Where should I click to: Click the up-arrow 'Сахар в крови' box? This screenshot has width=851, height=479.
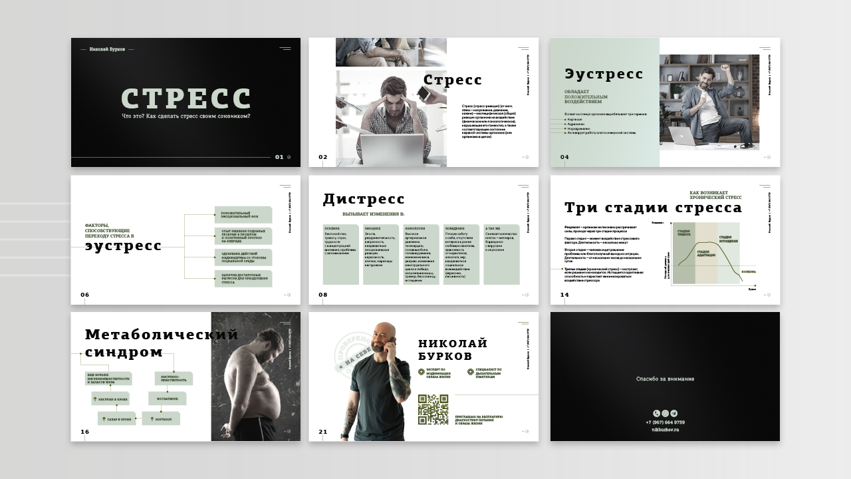117,418
